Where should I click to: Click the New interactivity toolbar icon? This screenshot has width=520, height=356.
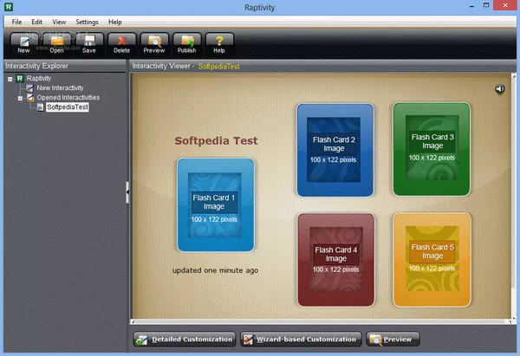[x=23, y=42]
